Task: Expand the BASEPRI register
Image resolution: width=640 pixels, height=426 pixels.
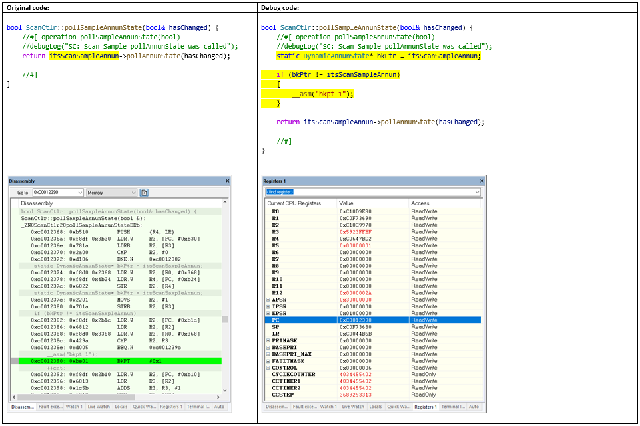Action: pos(268,348)
